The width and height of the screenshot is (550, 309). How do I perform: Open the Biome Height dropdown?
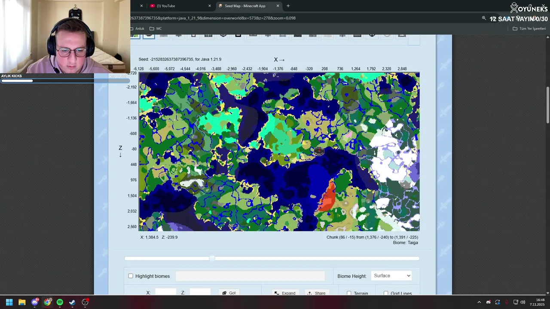[391, 276]
